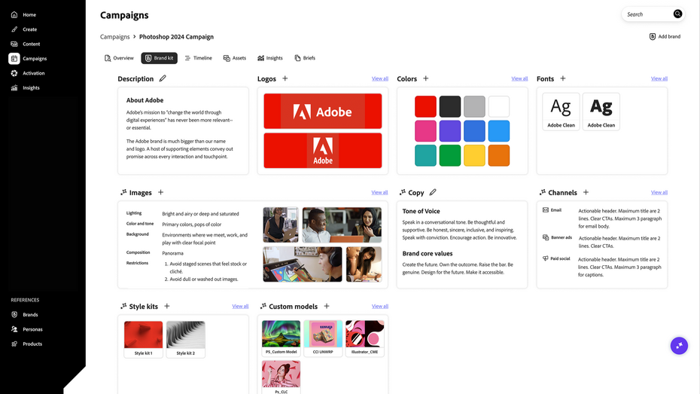Add a new channel with plus icon

coord(586,192)
